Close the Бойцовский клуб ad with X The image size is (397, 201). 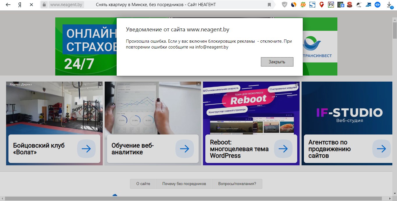100,84
